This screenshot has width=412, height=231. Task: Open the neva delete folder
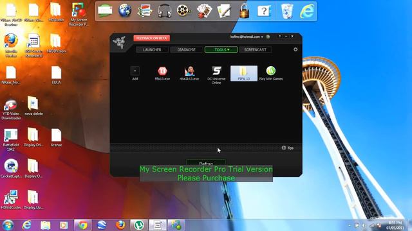coord(33,106)
